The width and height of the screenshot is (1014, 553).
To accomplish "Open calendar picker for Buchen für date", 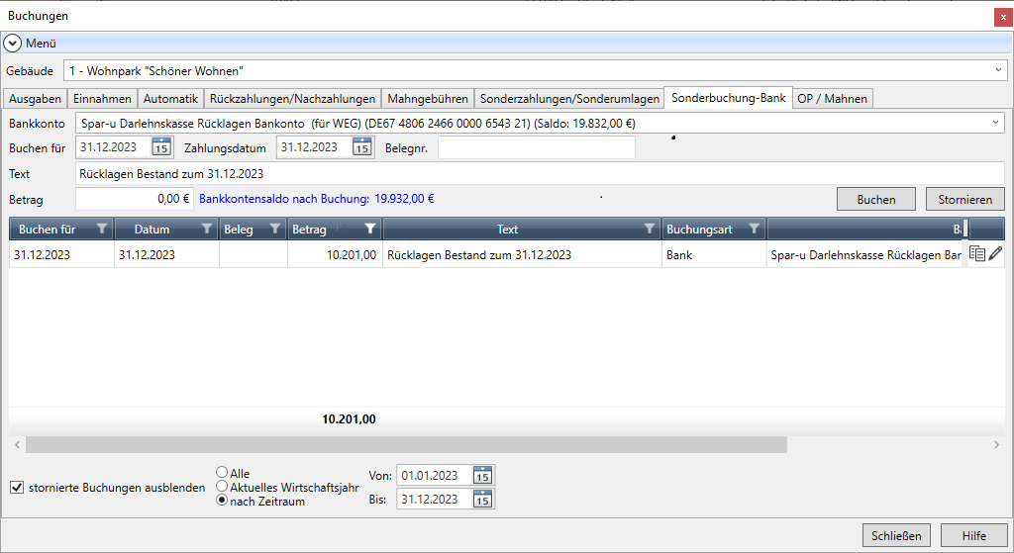I will point(161,147).
